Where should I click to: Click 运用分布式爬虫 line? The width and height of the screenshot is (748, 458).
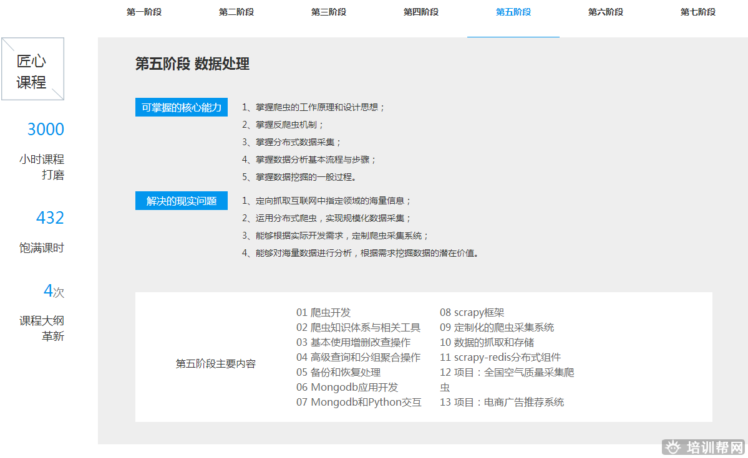click(326, 218)
